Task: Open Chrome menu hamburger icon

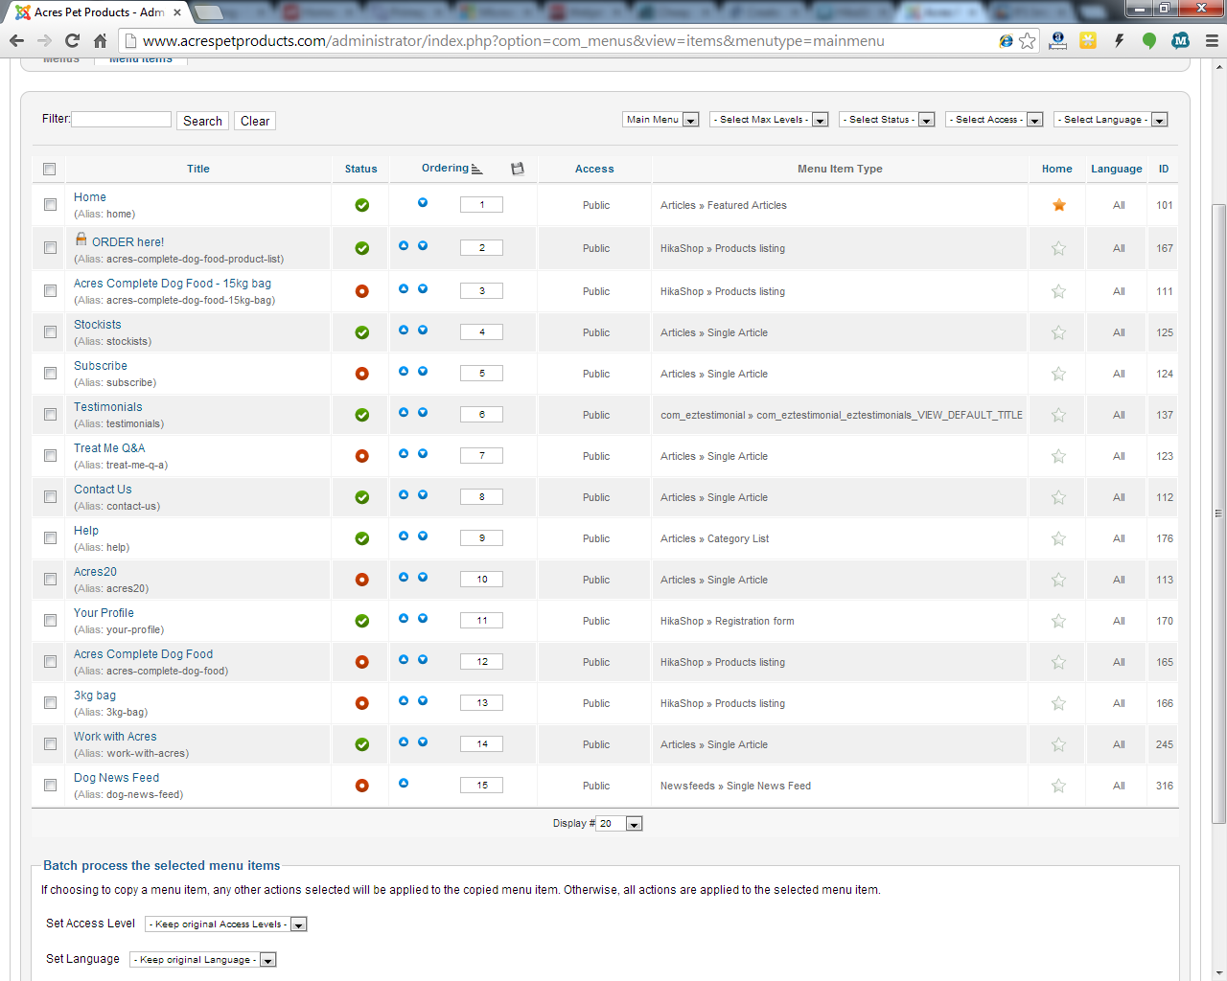Action: 1212,40
